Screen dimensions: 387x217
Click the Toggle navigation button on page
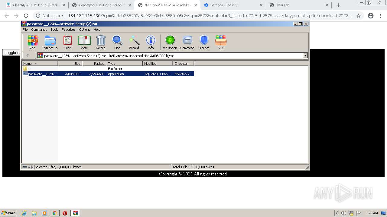click(x=12, y=52)
